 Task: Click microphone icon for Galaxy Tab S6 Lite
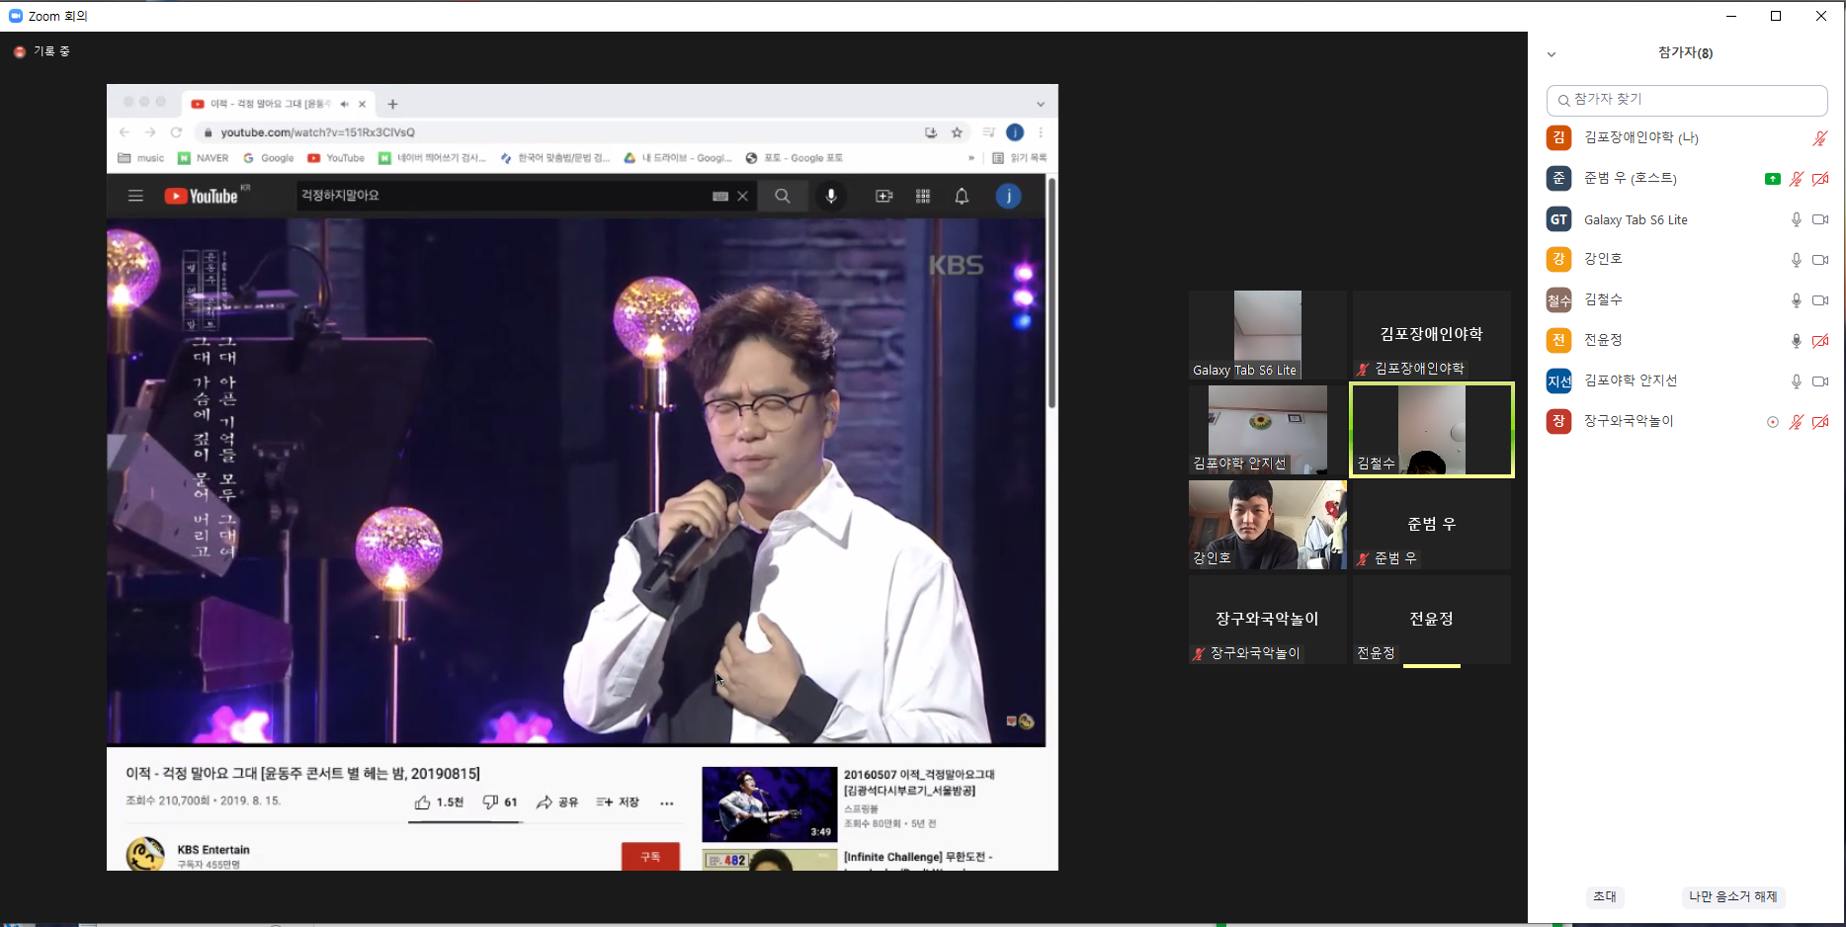click(x=1797, y=219)
